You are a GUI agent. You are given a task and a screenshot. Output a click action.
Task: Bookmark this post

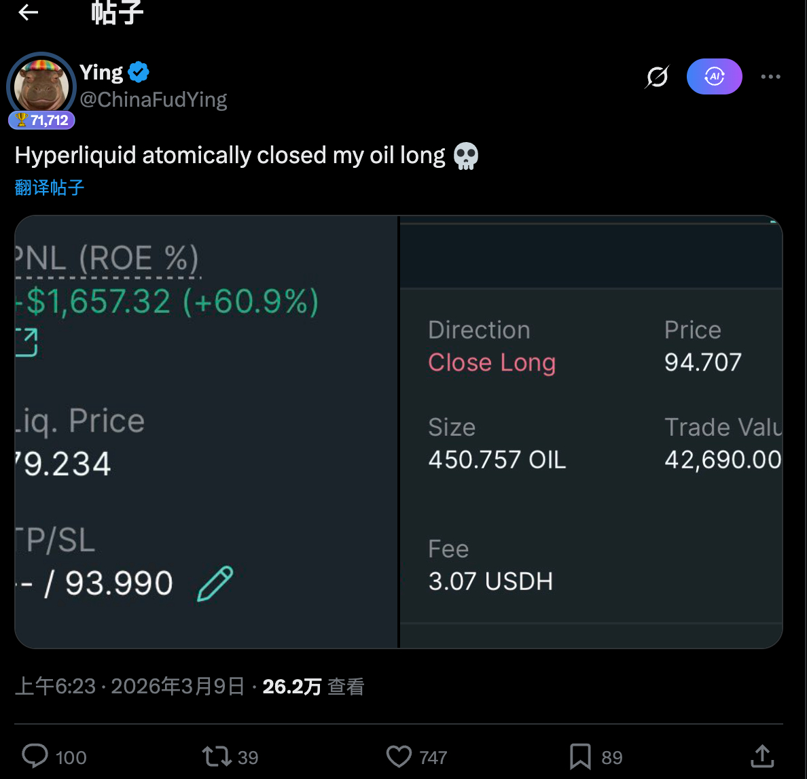580,756
